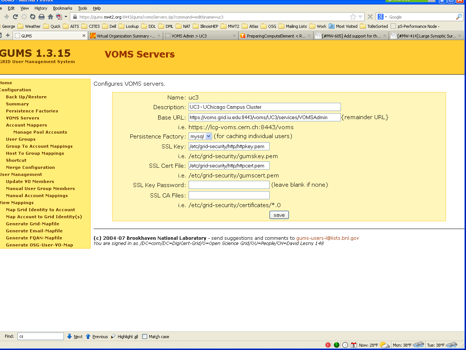Click the reload page icon
The image size is (466, 350).
(x=15, y=17)
